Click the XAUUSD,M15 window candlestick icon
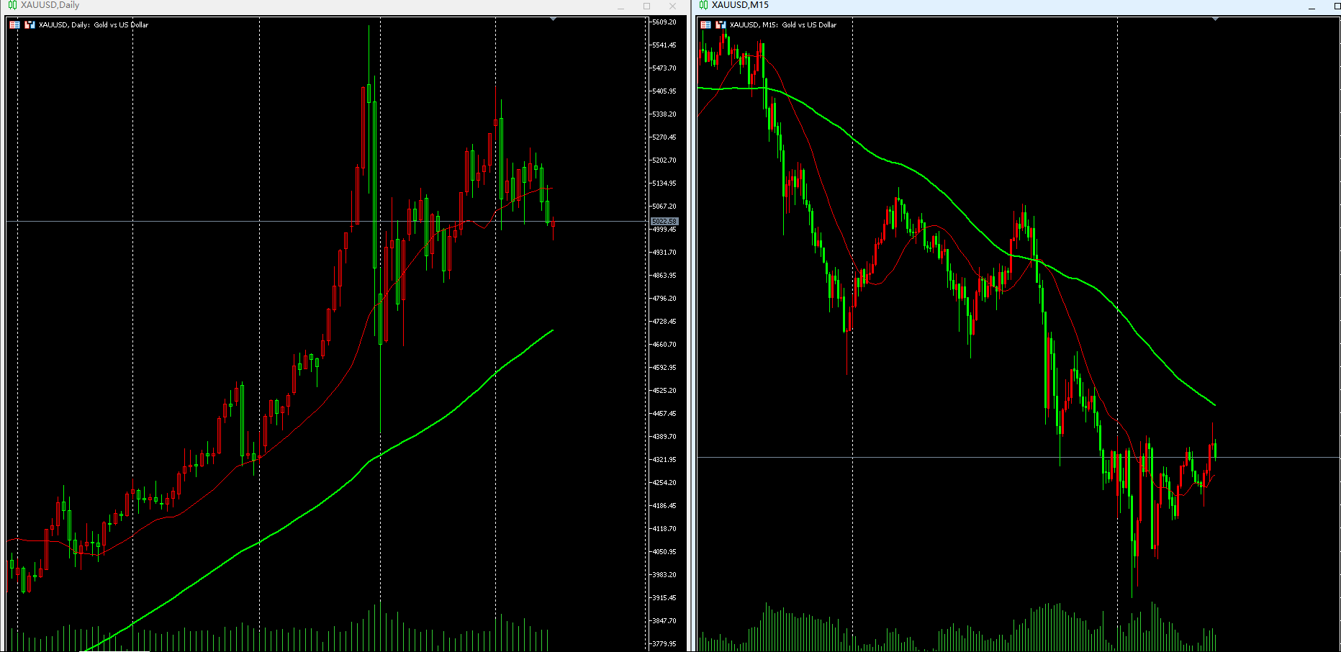 (x=703, y=5)
